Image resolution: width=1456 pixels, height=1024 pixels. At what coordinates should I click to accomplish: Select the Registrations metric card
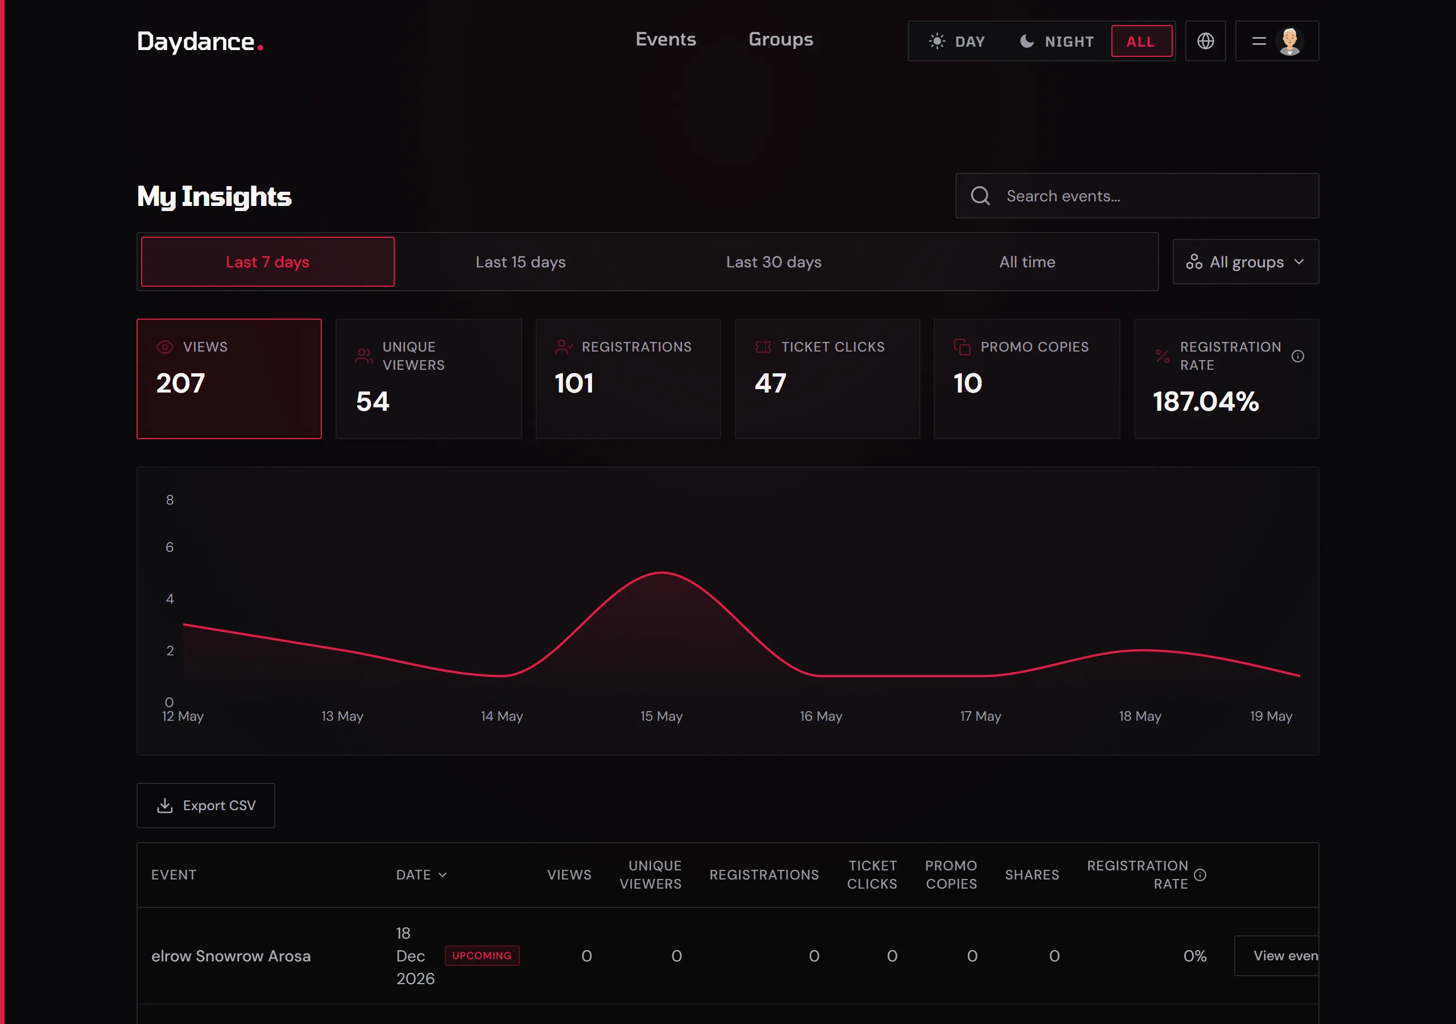(628, 379)
